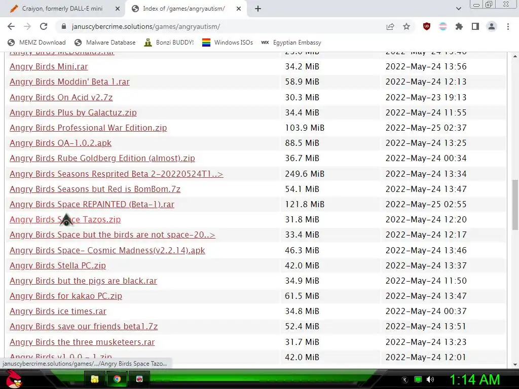Viewport: 519px width, 389px height.
Task: Open the Extensions puzzle menu
Action: click(x=459, y=26)
